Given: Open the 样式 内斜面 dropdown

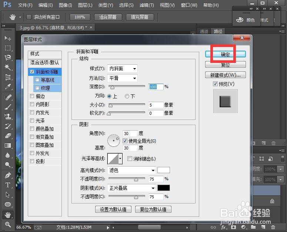Looking at the screenshot, I should point(122,68).
